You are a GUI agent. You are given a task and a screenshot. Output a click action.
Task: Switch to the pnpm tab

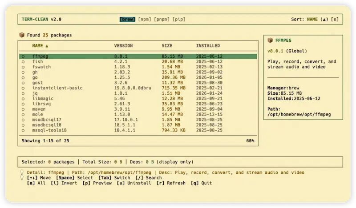pos(162,19)
